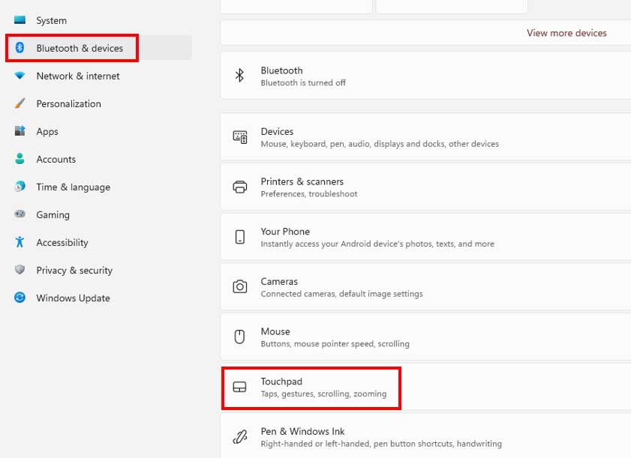Click the Personalization paintbrush icon
Viewport: 631px width, 458px height.
(x=20, y=103)
